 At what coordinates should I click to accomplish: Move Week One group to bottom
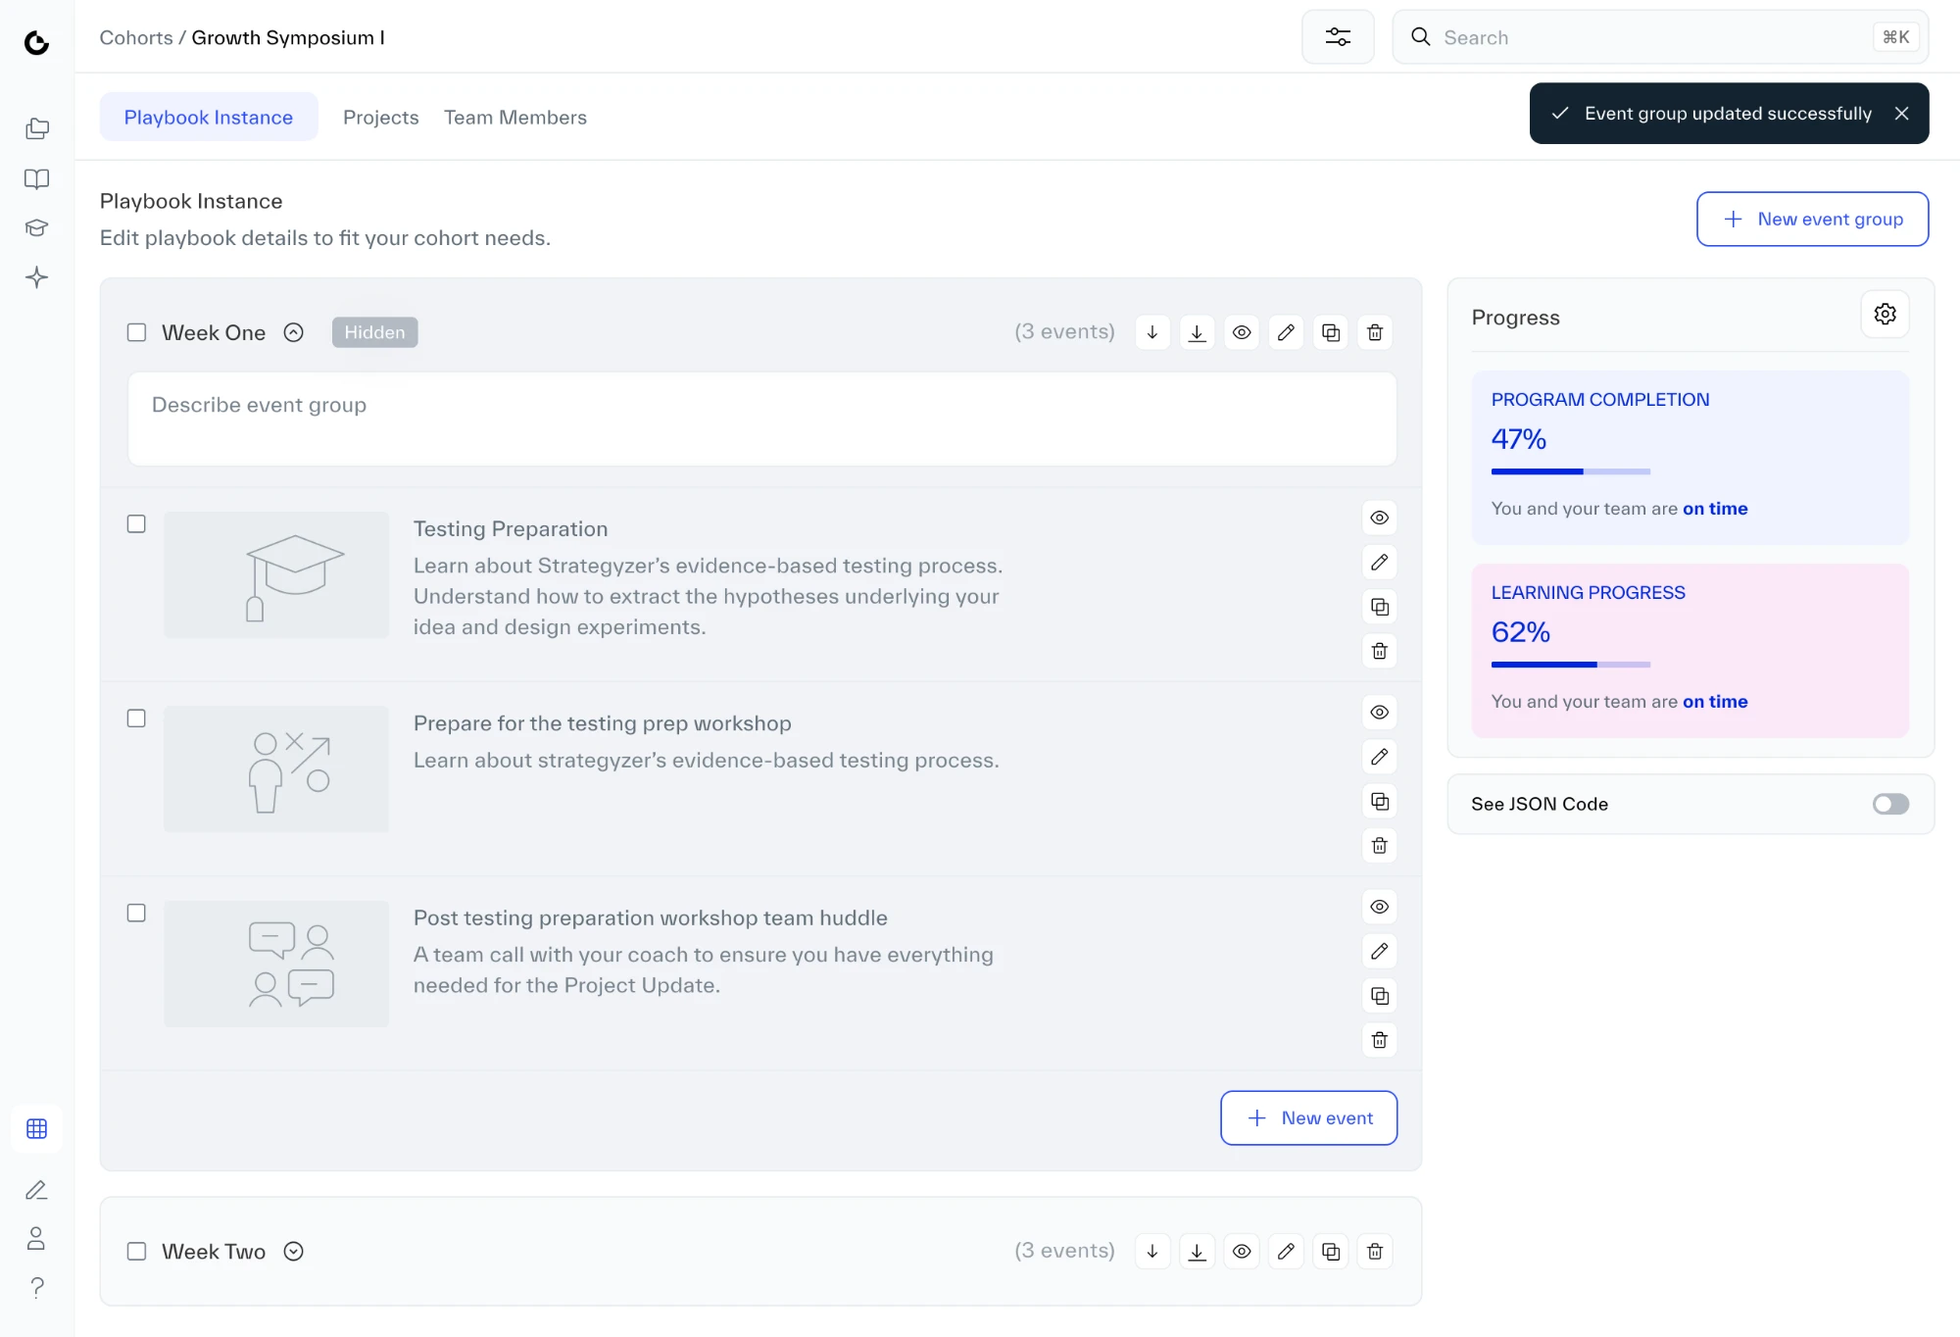[x=1197, y=332]
